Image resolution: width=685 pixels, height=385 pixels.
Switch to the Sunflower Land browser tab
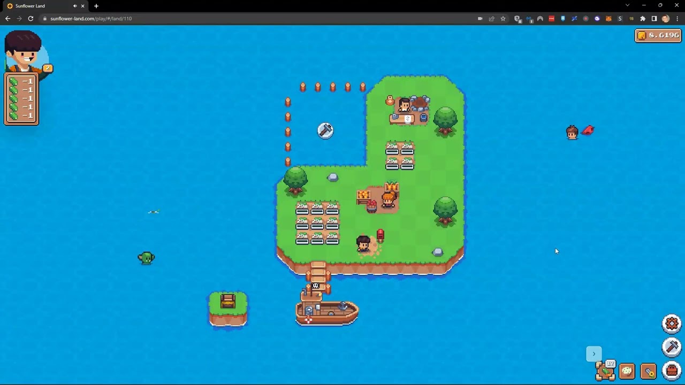point(45,6)
